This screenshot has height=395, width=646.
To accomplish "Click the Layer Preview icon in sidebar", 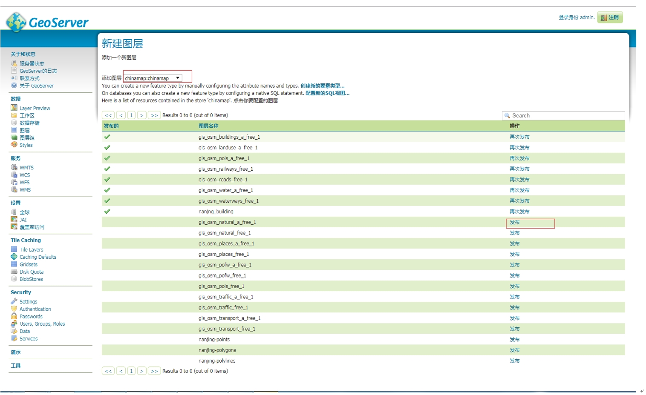I will tap(14, 108).
